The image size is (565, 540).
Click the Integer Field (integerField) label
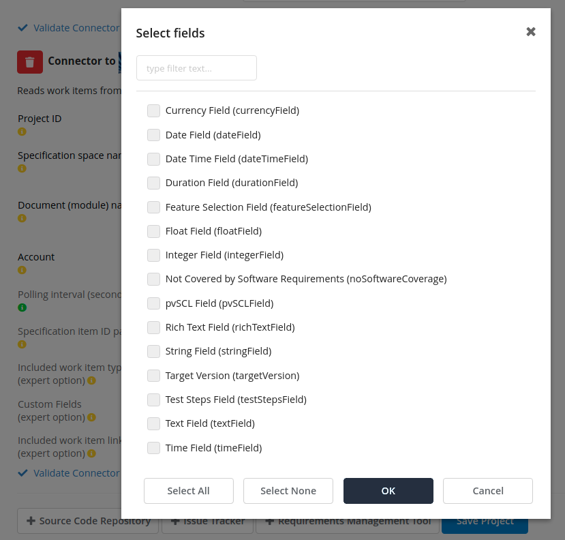pos(224,255)
